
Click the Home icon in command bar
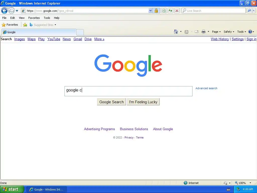(x=176, y=32)
